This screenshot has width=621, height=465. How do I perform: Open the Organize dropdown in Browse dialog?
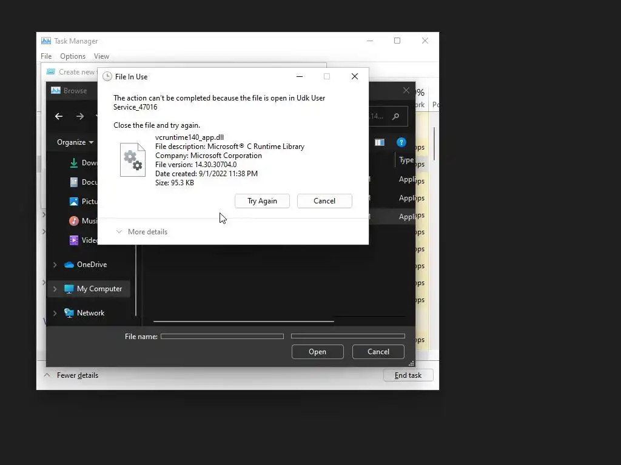pyautogui.click(x=75, y=142)
